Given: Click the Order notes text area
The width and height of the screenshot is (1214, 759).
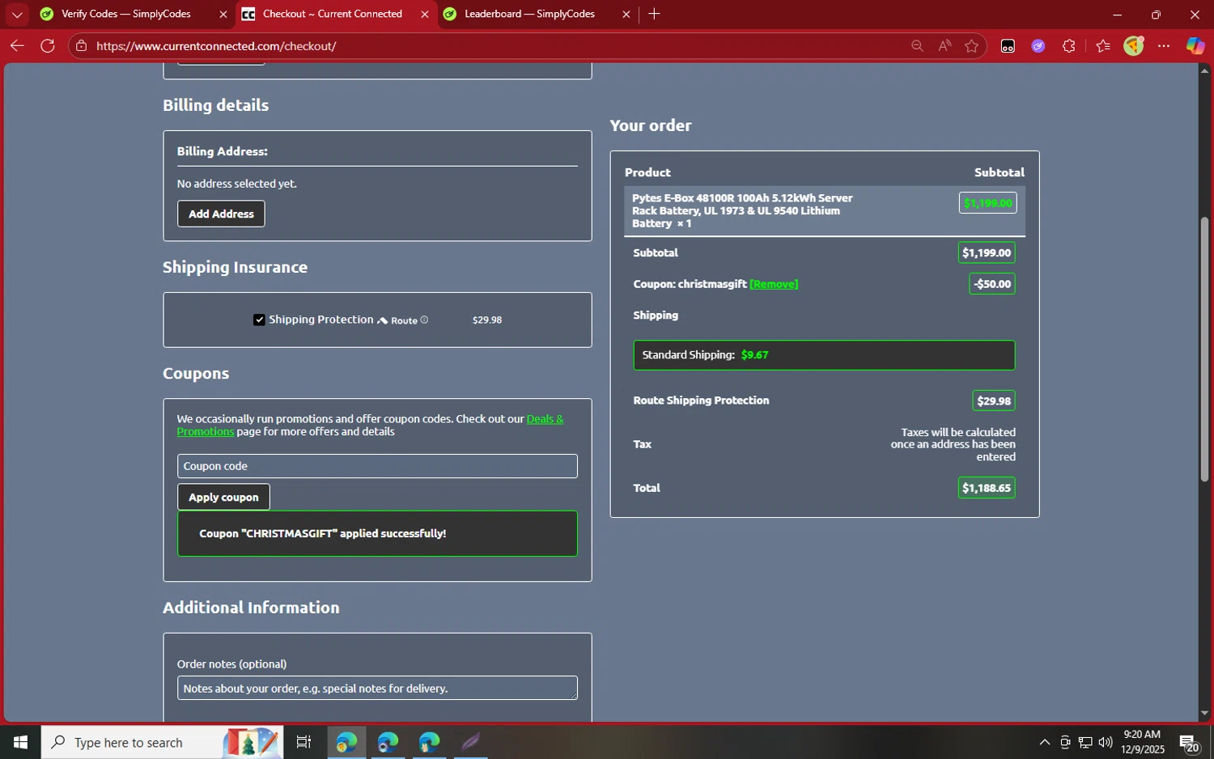Looking at the screenshot, I should [377, 688].
